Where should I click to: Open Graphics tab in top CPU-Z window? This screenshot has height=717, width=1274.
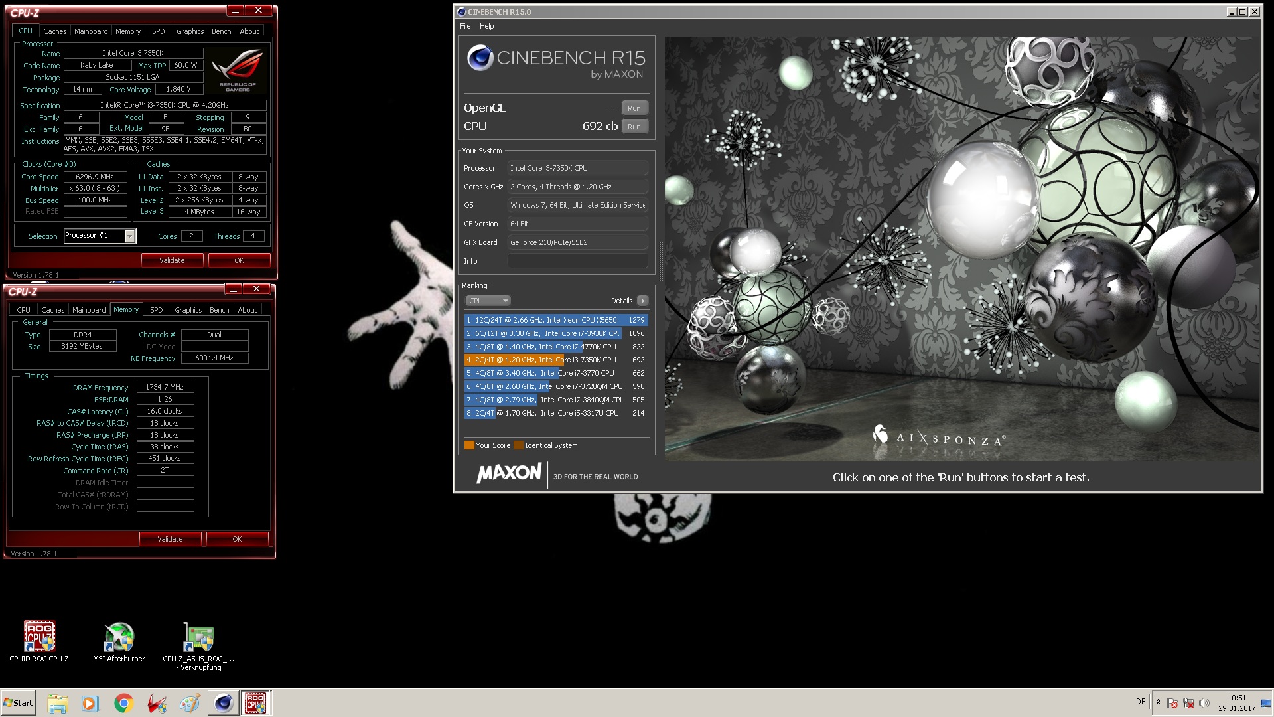click(x=190, y=31)
